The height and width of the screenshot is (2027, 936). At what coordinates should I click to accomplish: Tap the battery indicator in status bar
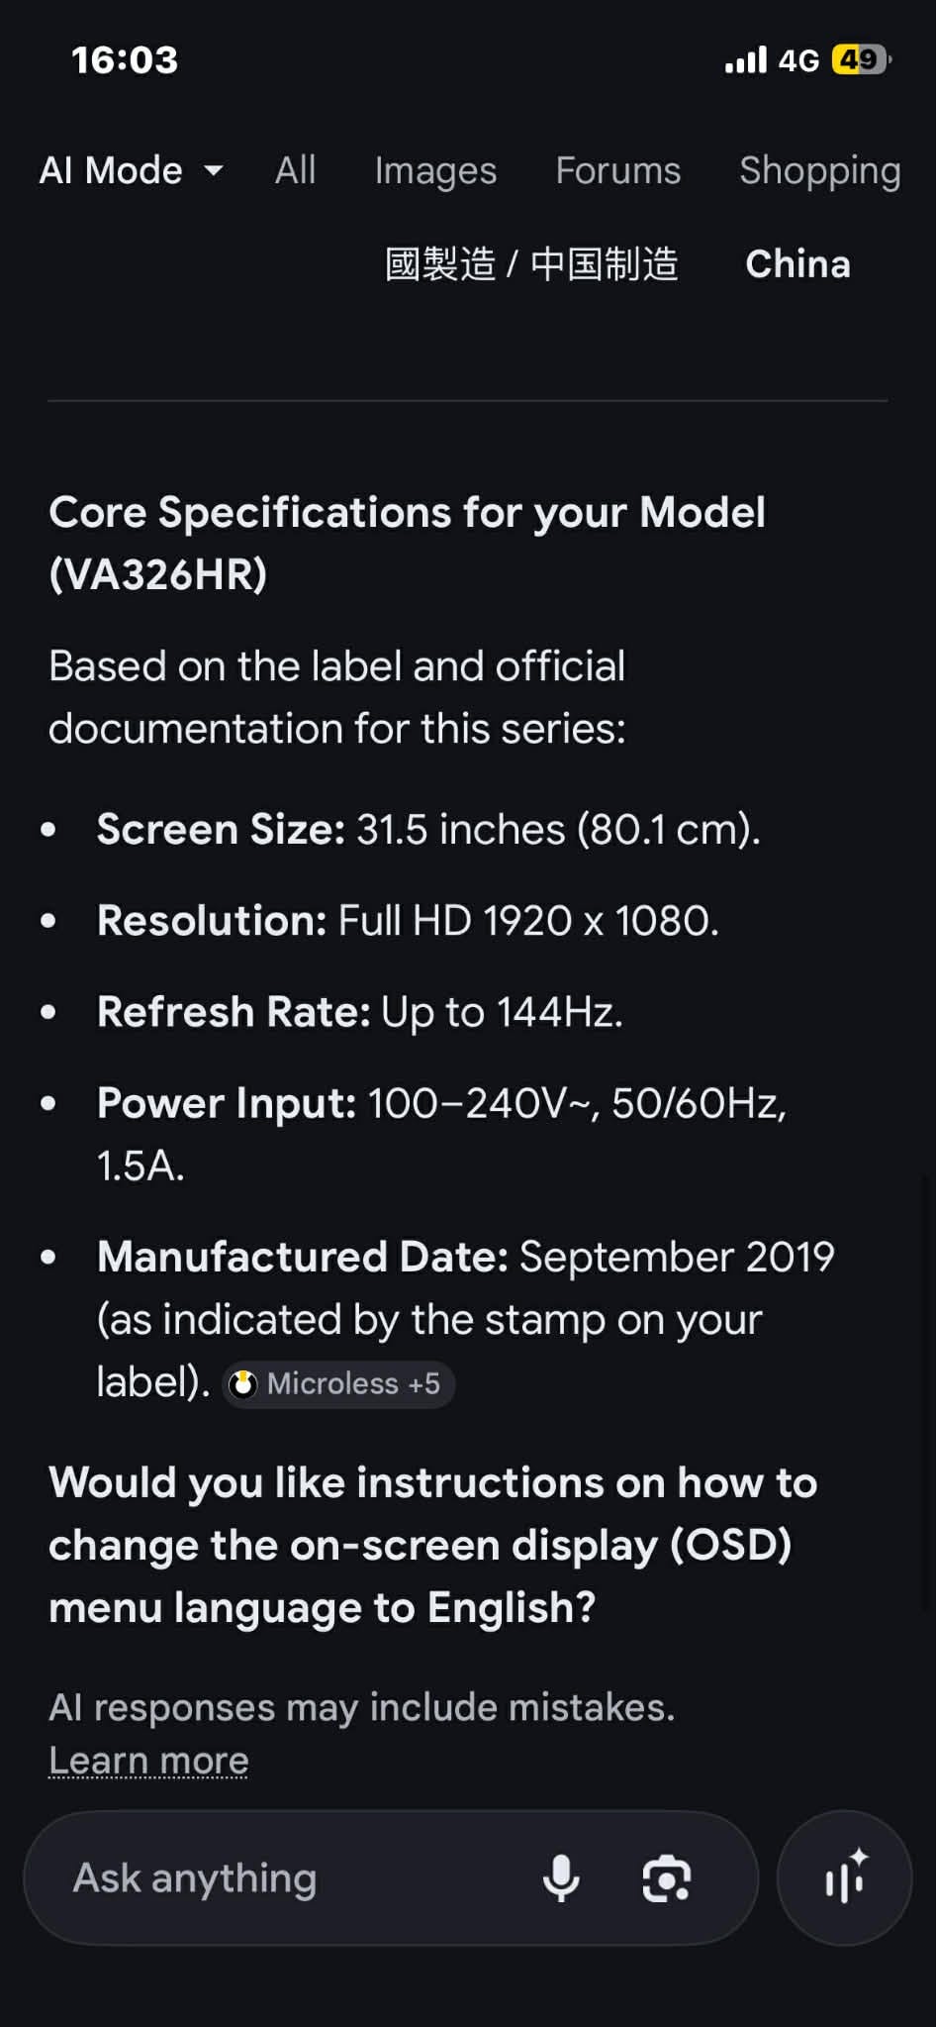[860, 59]
